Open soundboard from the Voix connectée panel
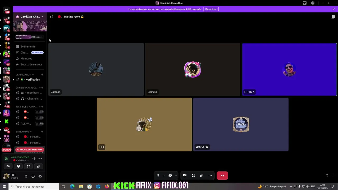This screenshot has width=338, height=190. 39,166
